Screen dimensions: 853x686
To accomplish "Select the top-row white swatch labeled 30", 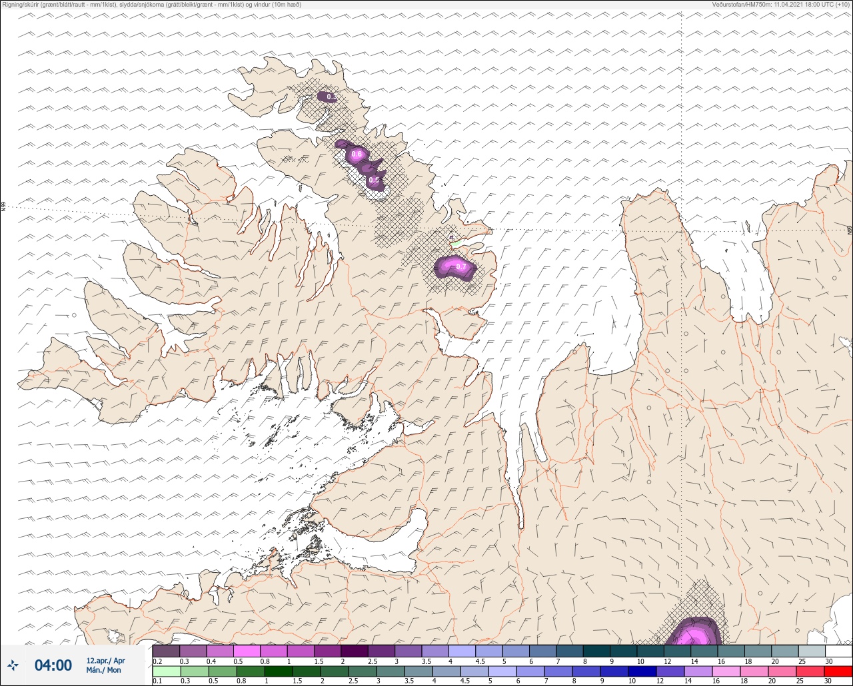I will [838, 651].
